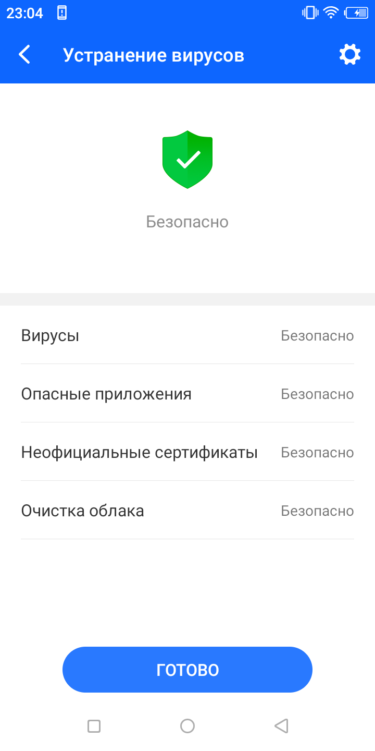Tap the Устранение вирусов page title
This screenshot has height=751, width=375.
click(x=154, y=55)
